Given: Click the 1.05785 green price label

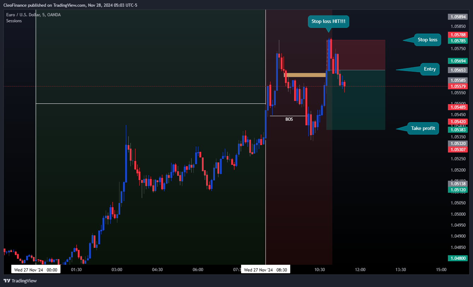Looking at the screenshot, I should [458, 41].
